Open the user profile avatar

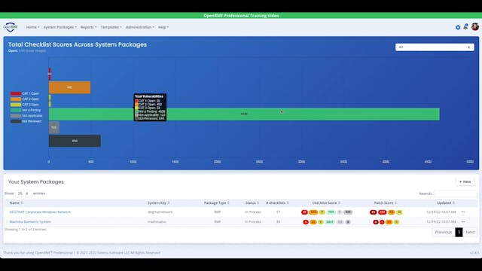(475, 27)
